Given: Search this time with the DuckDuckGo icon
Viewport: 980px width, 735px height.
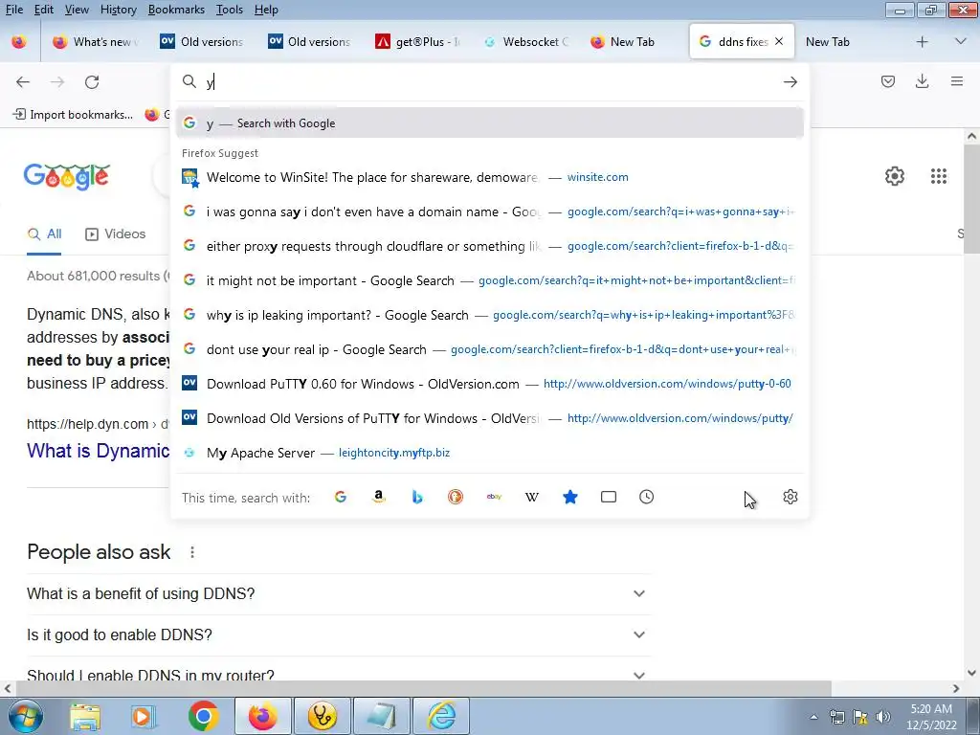Looking at the screenshot, I should tap(456, 497).
